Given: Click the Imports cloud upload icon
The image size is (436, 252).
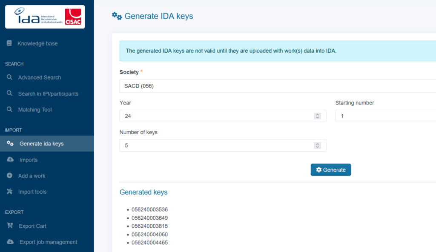Looking at the screenshot, I should [x=10, y=159].
